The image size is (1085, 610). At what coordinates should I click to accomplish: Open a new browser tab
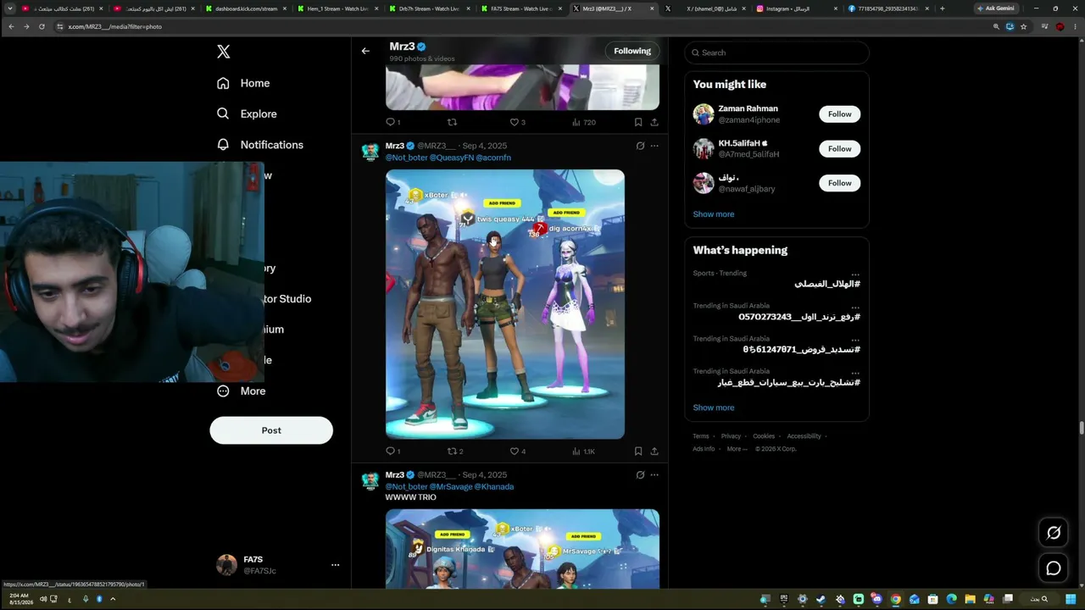click(942, 8)
